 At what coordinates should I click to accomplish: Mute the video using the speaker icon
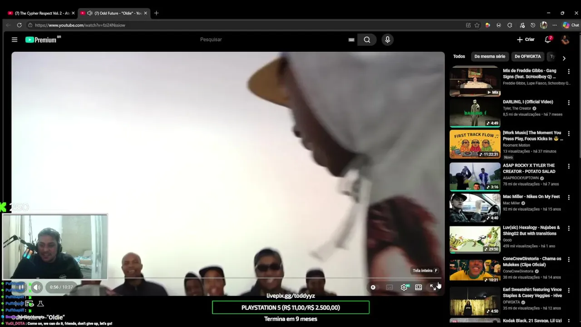pyautogui.click(x=37, y=287)
